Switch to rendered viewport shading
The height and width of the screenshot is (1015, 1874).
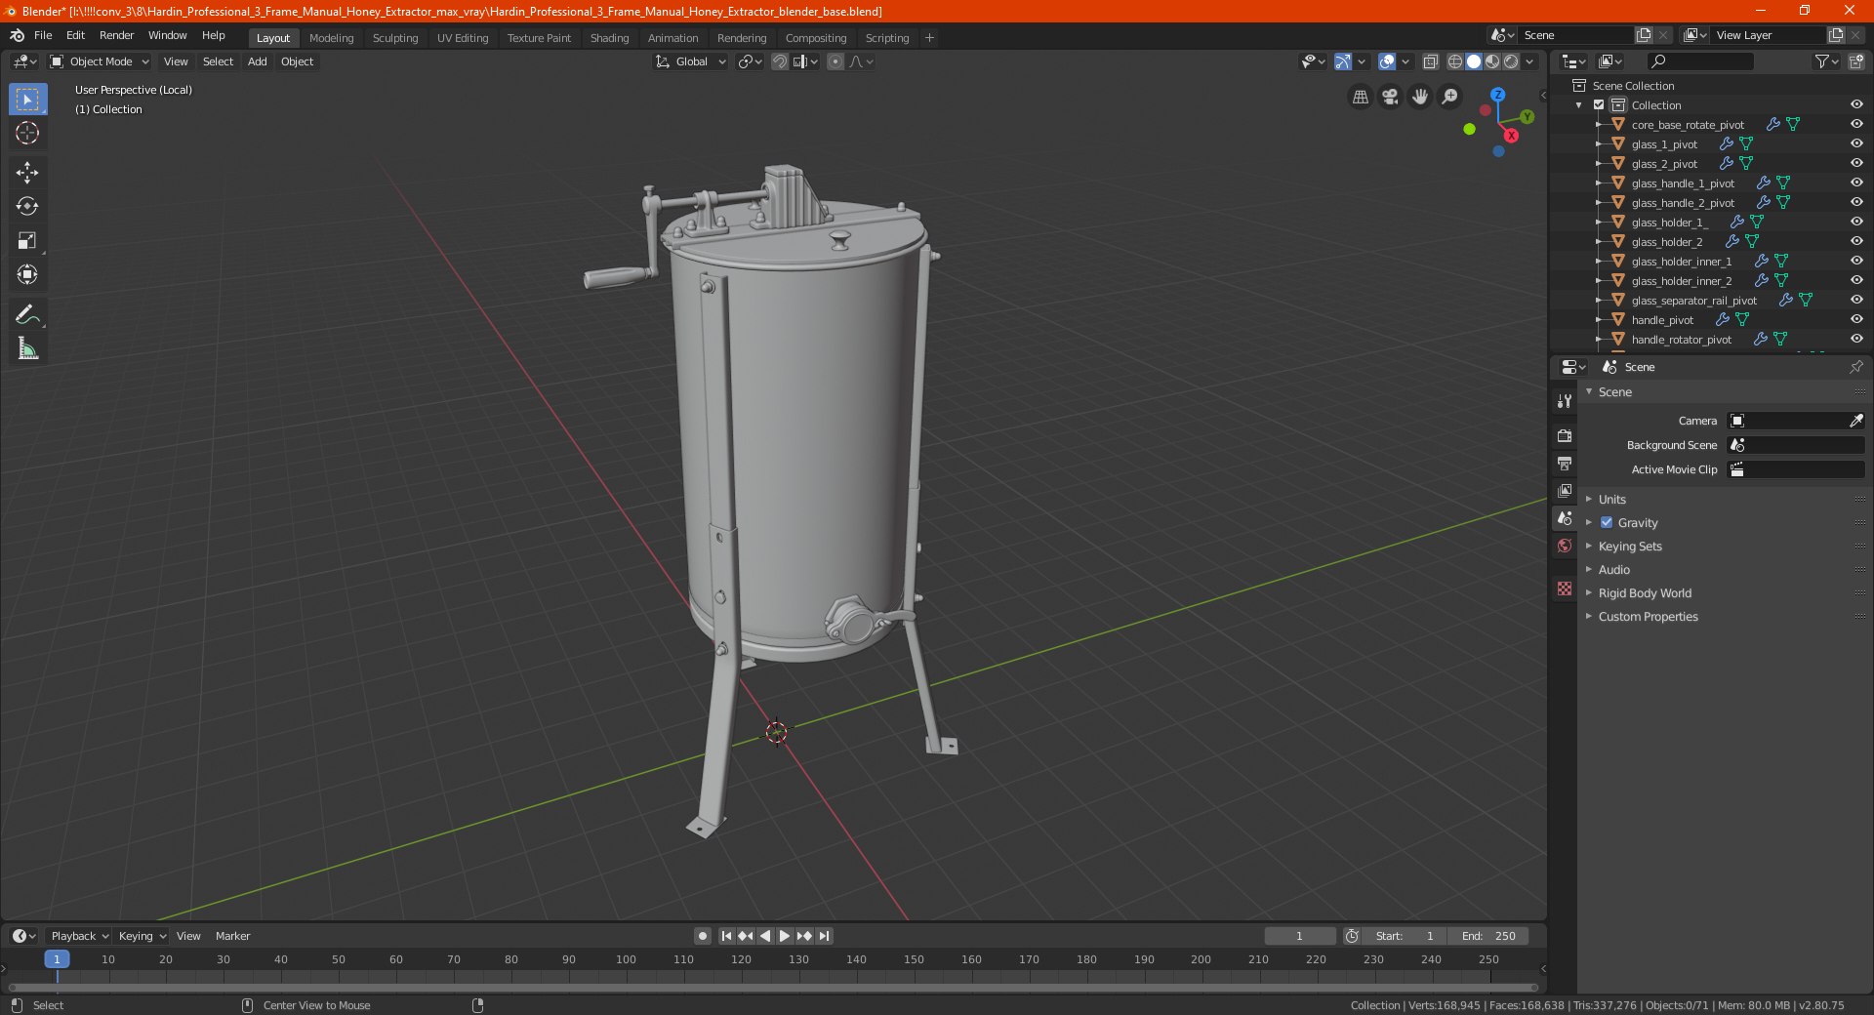pyautogui.click(x=1511, y=61)
